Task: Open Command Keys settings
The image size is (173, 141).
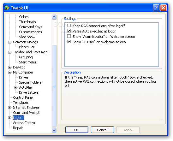Action: coord(31,27)
